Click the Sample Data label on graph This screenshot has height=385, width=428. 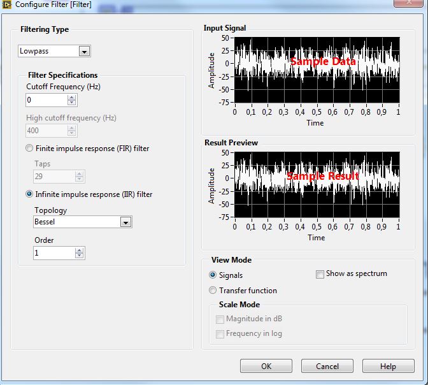point(323,61)
